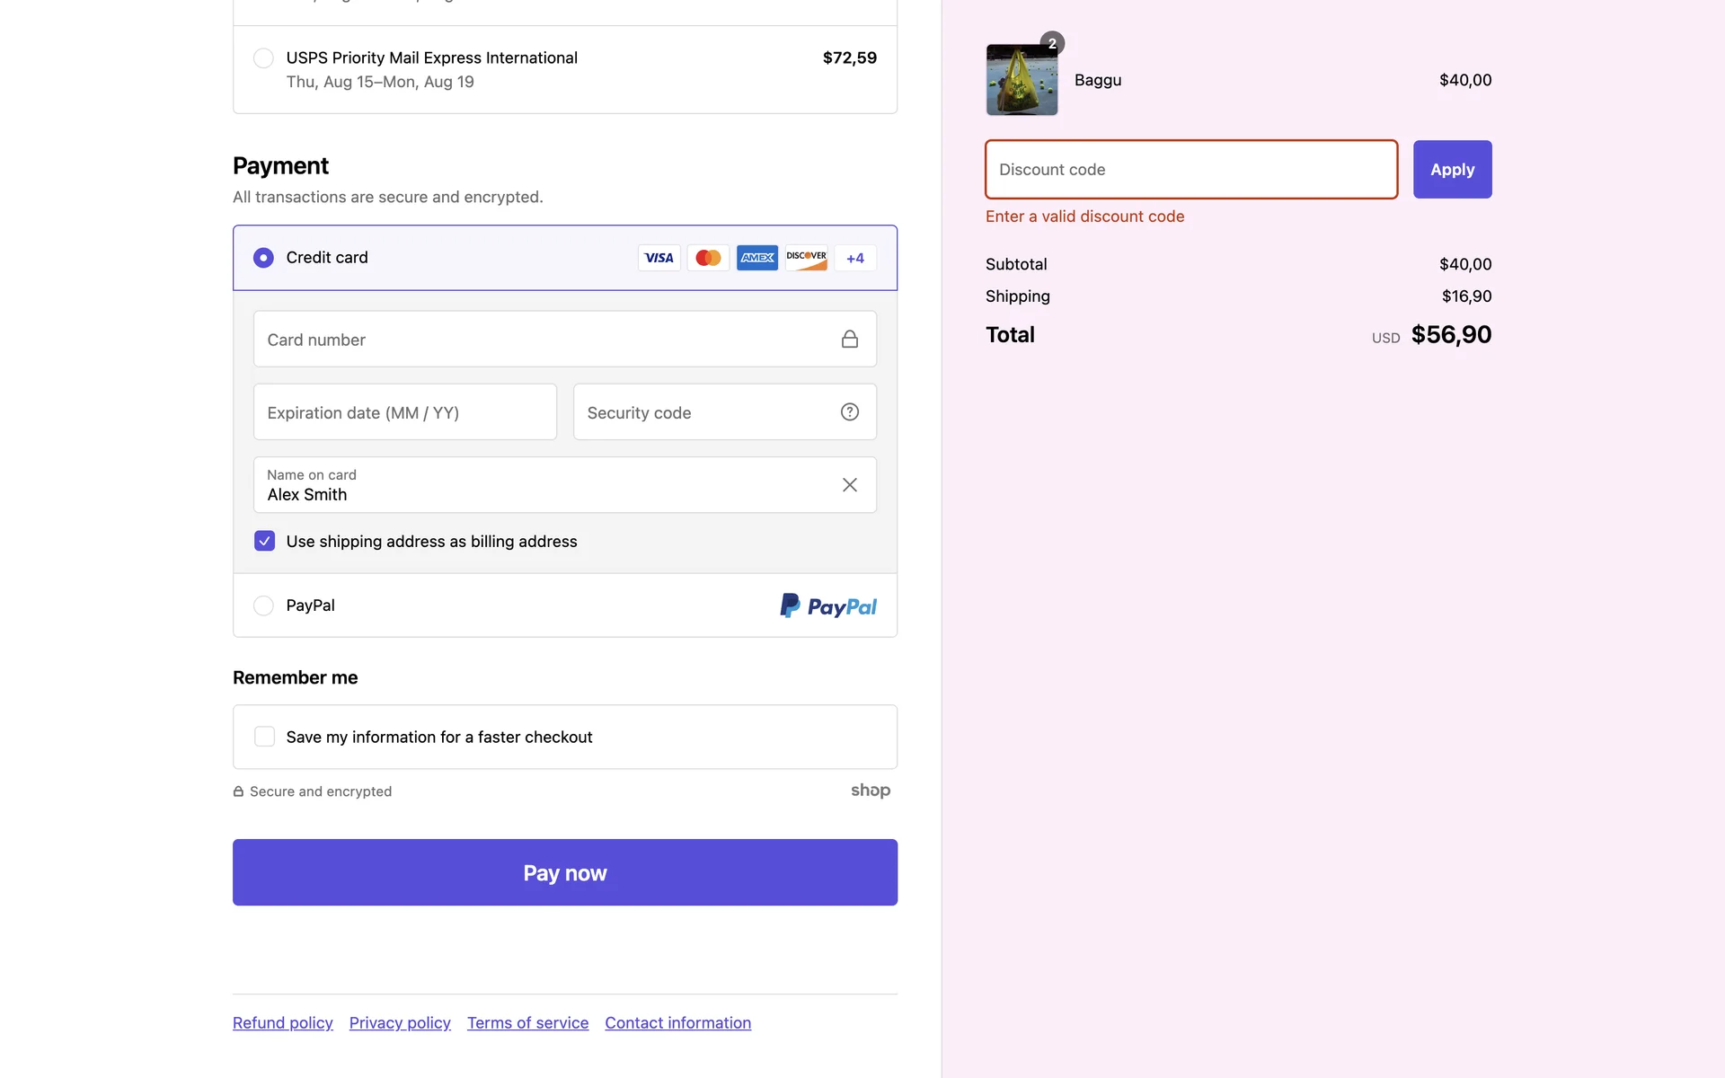Open the Refund policy link

[x=282, y=1023]
